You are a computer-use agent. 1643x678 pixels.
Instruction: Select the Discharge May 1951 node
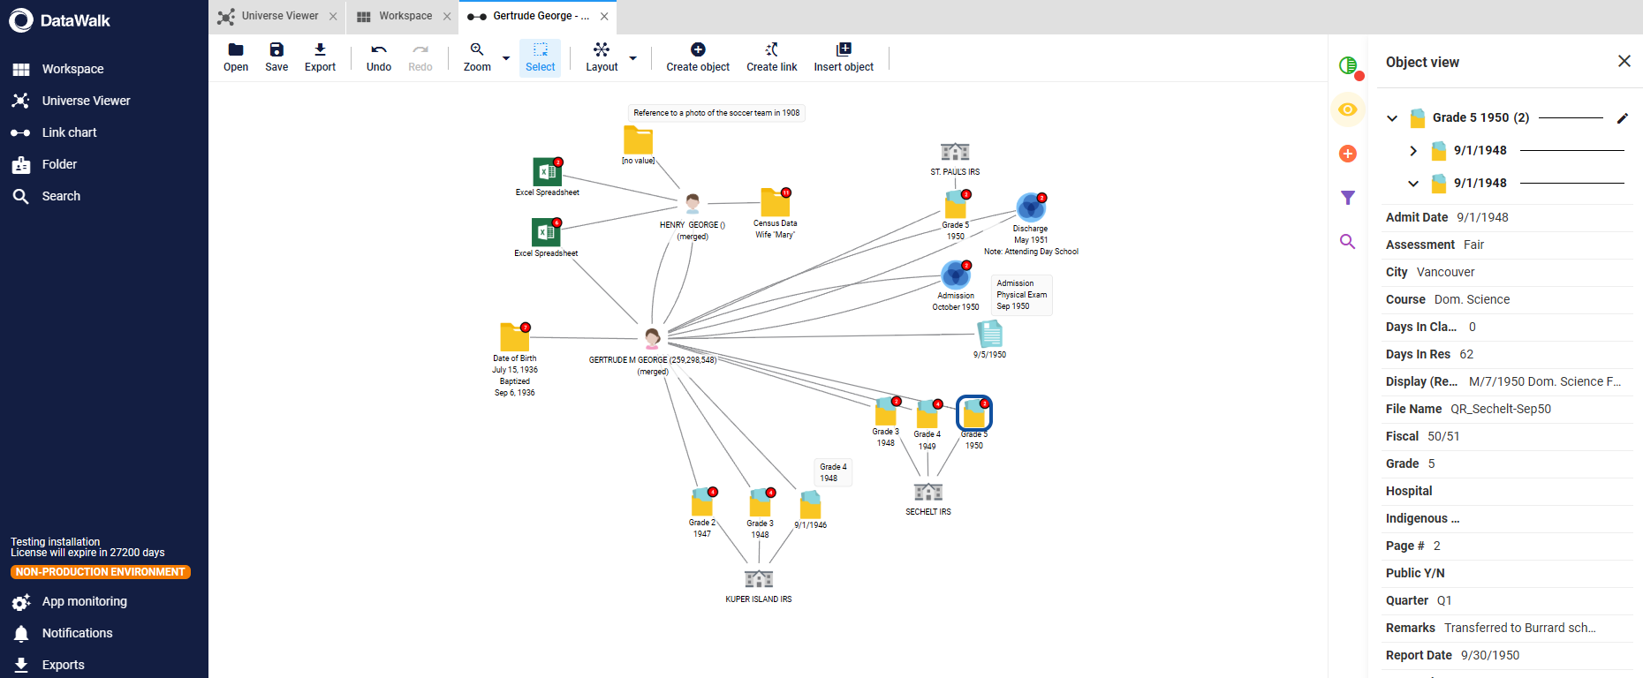(x=1031, y=207)
